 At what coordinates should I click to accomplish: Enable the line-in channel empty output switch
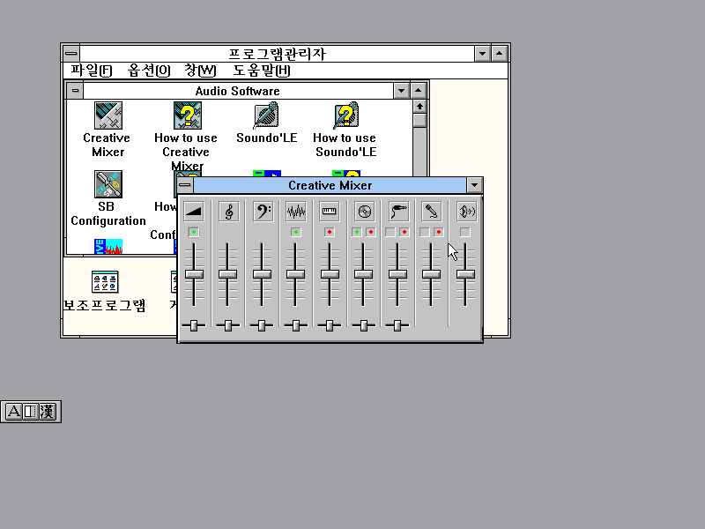click(390, 232)
